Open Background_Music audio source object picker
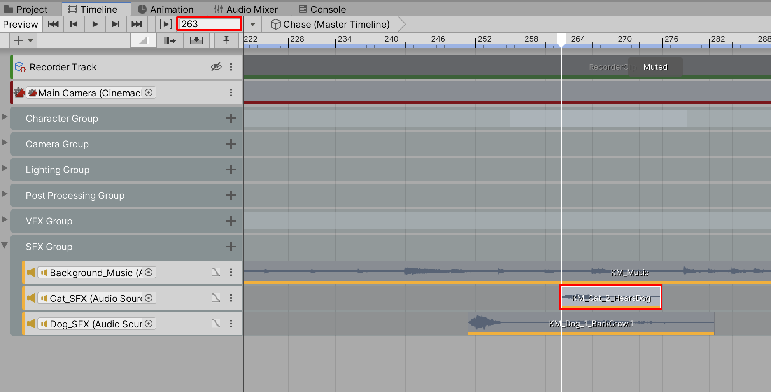This screenshot has height=392, width=771. [x=149, y=272]
